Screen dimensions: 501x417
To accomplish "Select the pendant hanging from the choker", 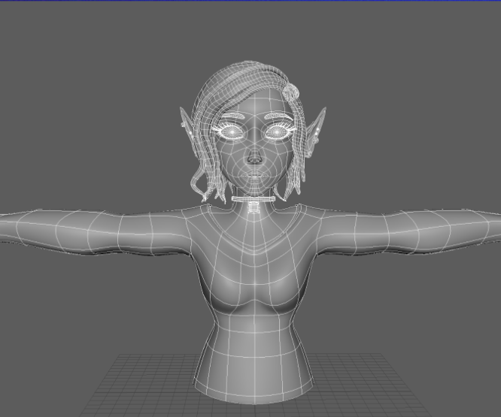I will click(254, 207).
